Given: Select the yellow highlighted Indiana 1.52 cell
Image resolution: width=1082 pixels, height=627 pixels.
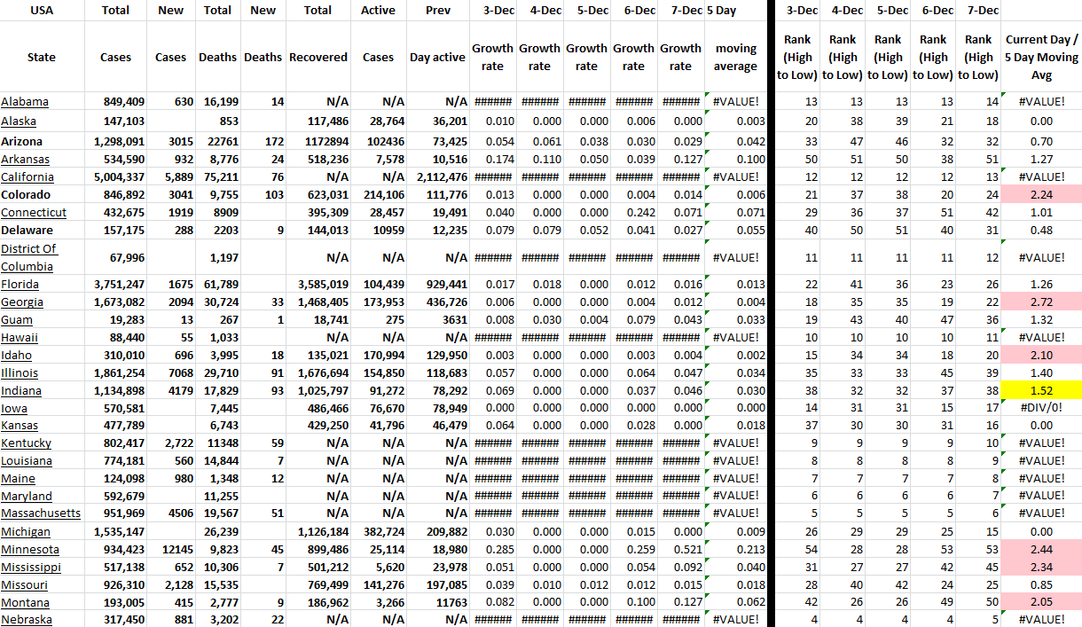Looking at the screenshot, I should tap(1041, 391).
